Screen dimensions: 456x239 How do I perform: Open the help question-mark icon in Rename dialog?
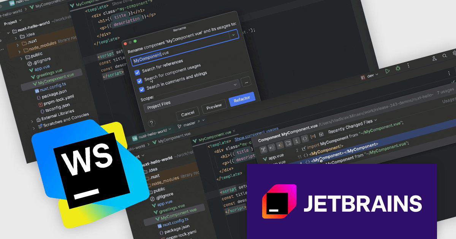152,123
